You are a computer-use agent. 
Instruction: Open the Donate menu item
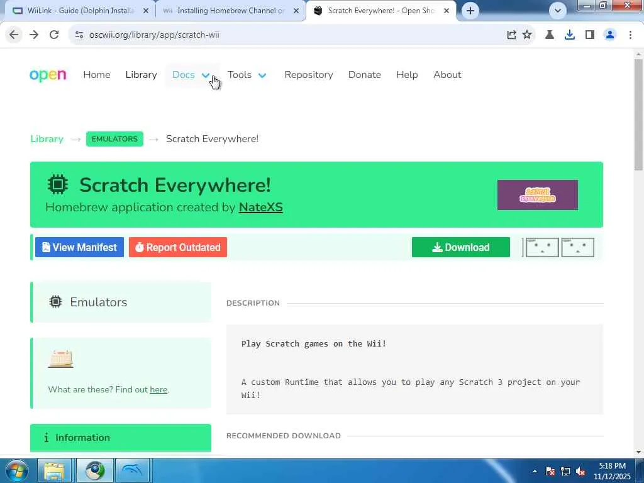[x=365, y=75]
